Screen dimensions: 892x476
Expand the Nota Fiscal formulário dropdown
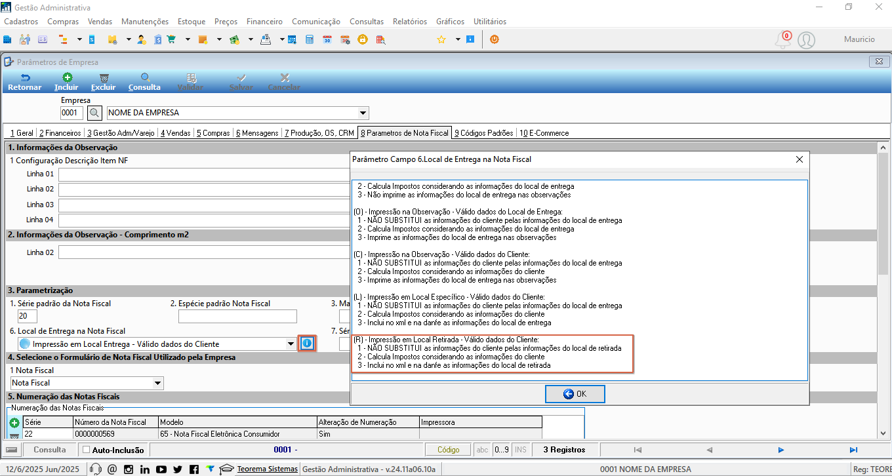157,383
